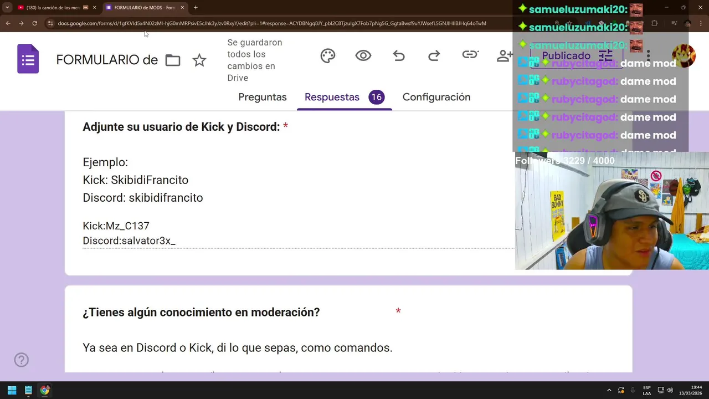Click the Ya sea en Discord description

tap(238, 348)
